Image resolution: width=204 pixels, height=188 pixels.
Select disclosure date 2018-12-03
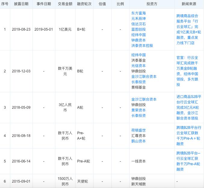coord(21,71)
